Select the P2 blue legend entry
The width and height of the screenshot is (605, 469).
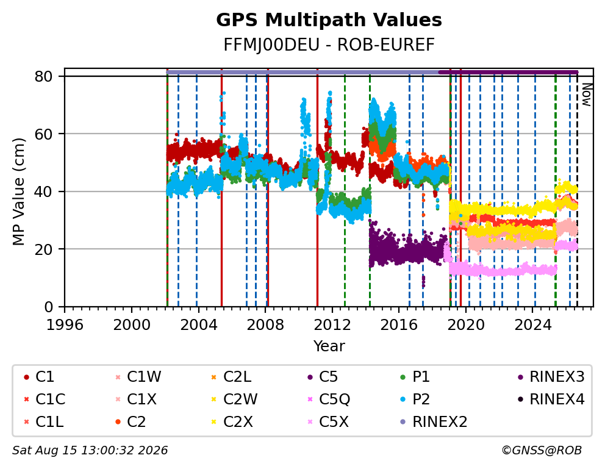tap(415, 399)
